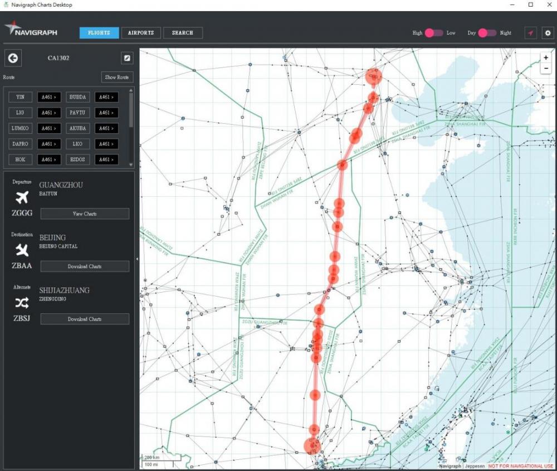Screen dimensions: 557x471
Task: Expand the A461 airway after LKO
Action: tap(106, 144)
